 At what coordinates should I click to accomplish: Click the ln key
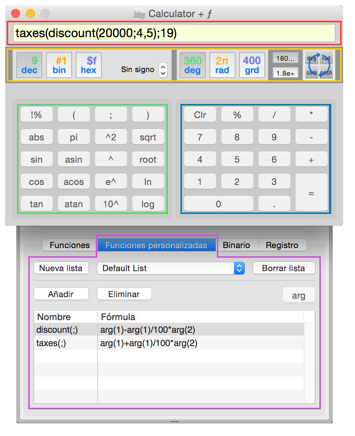[148, 182]
